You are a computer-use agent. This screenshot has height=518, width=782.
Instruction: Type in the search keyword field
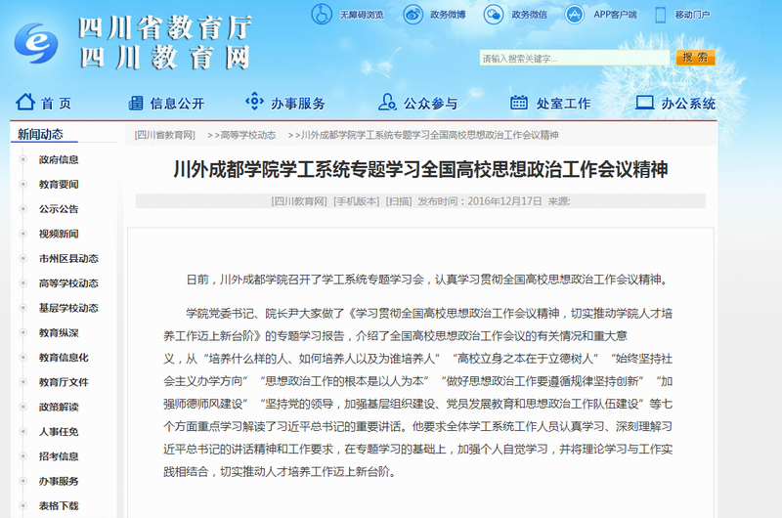[x=574, y=59]
